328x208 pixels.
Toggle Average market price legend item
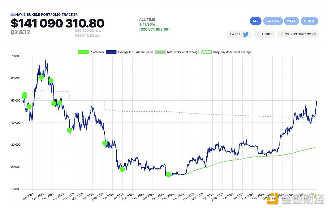click(129, 52)
